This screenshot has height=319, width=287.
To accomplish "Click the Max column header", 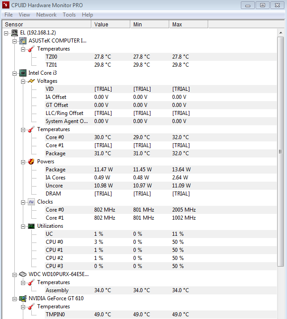I will pyautogui.click(x=188, y=25).
